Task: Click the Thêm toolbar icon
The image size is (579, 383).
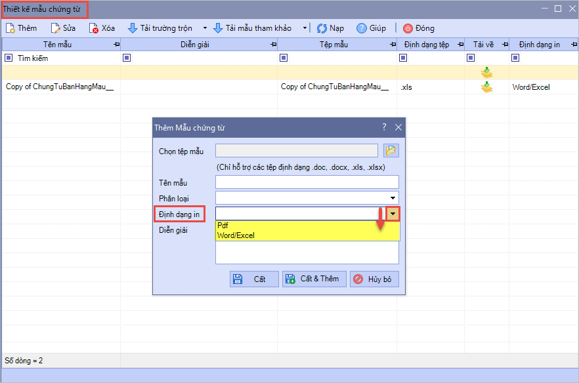Action: coord(11,28)
